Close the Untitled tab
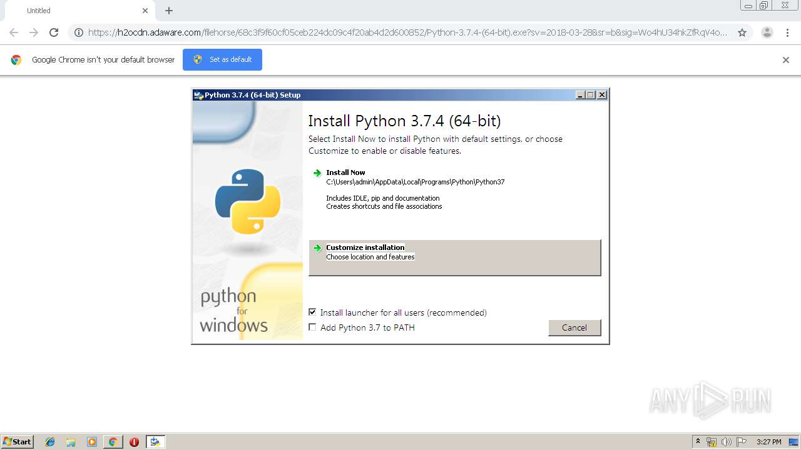 coord(145,11)
